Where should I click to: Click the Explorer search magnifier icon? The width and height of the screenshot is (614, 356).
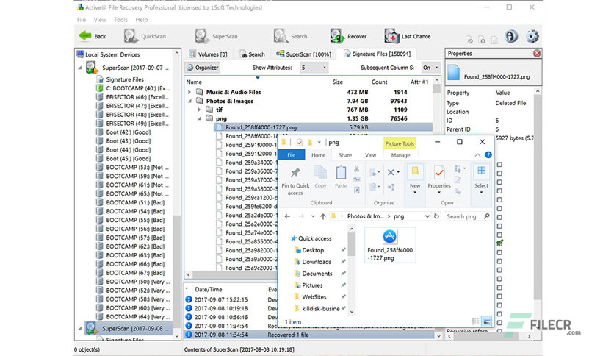pyautogui.click(x=486, y=216)
